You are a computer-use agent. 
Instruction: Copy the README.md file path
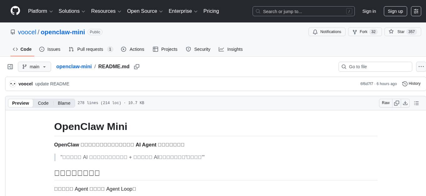[137, 66]
